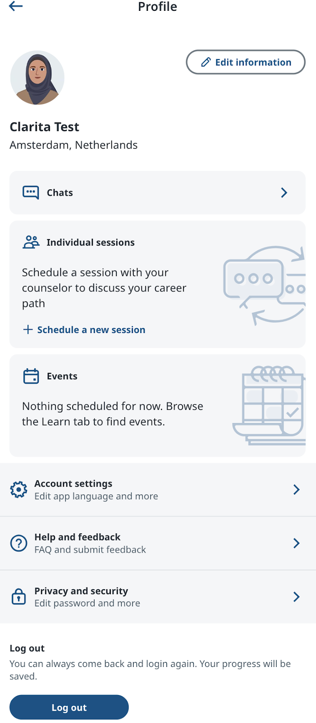Click the Events card illustration
316x723 pixels.
(x=270, y=405)
